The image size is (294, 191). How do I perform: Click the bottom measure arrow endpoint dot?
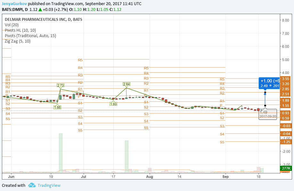tap(265, 106)
